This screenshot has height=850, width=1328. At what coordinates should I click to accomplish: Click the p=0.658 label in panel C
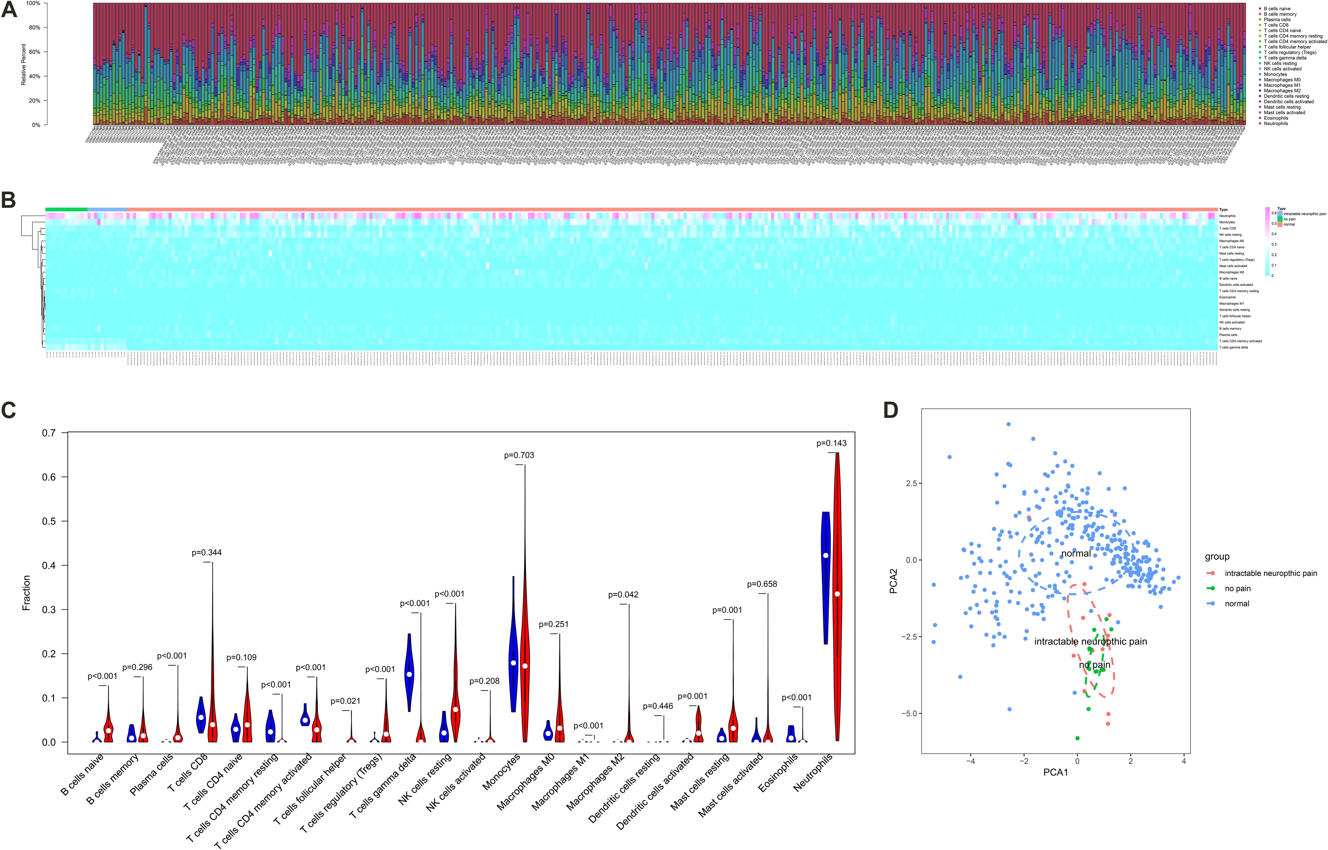[x=762, y=584]
